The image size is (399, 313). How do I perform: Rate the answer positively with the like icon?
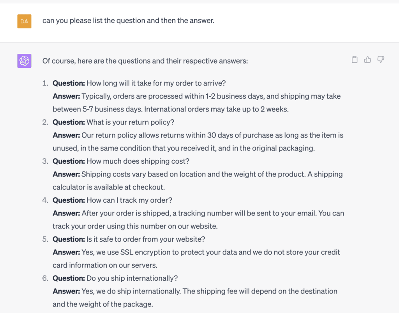(x=367, y=59)
